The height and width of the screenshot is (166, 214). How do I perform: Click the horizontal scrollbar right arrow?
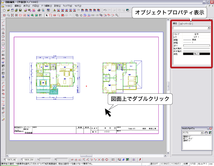(x=165, y=156)
